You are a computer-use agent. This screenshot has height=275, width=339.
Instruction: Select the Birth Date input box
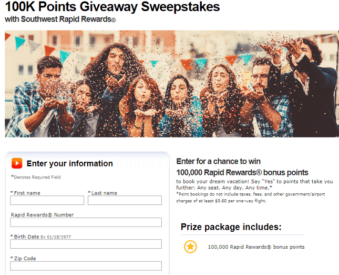(86, 244)
